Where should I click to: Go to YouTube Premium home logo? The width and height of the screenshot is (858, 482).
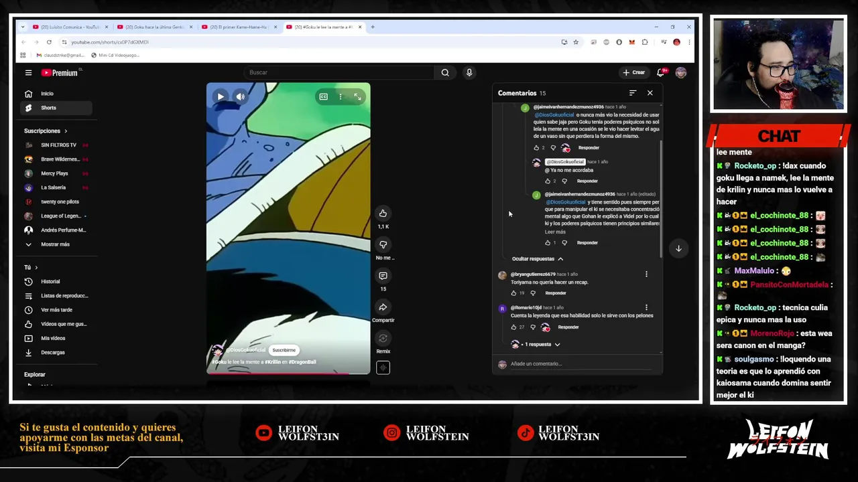[x=60, y=72]
